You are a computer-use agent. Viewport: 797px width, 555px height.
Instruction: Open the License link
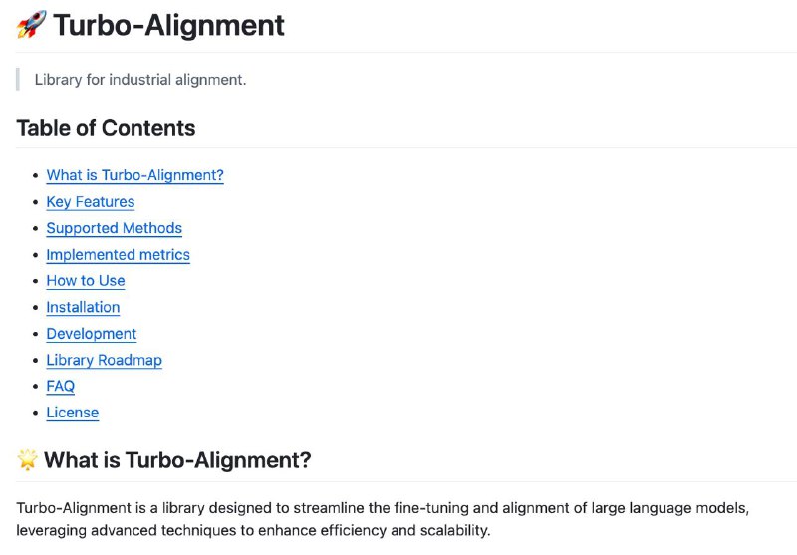[72, 413]
